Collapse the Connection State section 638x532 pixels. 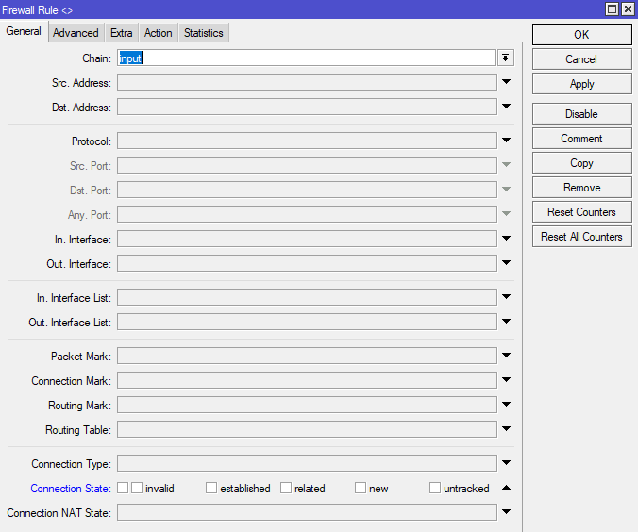507,488
